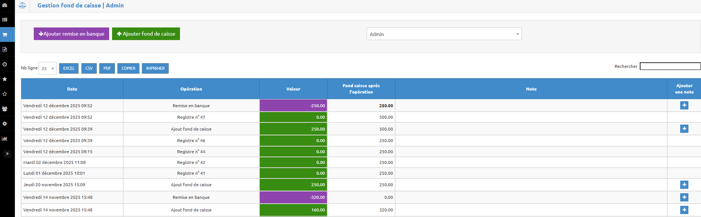Viewport: 701px width, 217px height.
Task: Open the shopping cart sidebar section
Action: (x=5, y=34)
